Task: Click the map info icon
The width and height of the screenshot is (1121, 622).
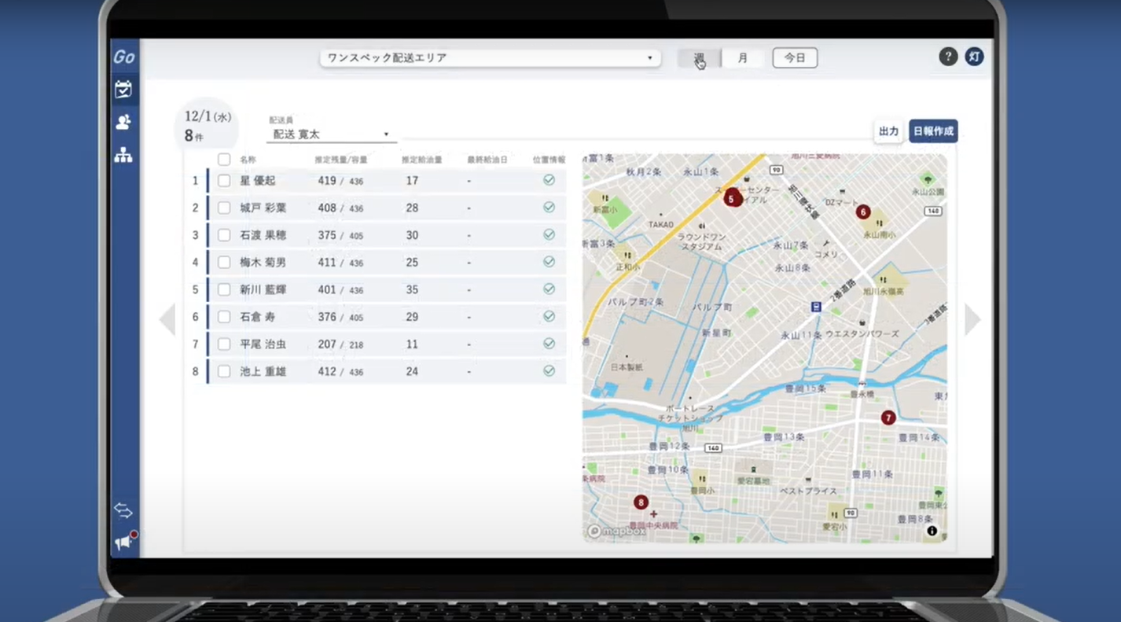Action: click(932, 531)
